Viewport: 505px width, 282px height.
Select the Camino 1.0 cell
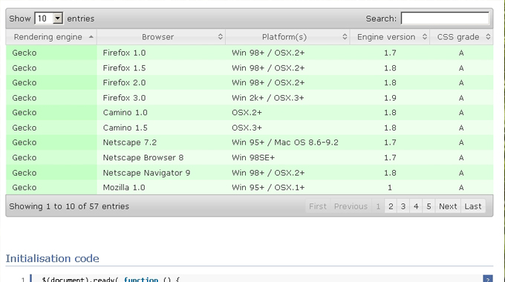pos(161,113)
